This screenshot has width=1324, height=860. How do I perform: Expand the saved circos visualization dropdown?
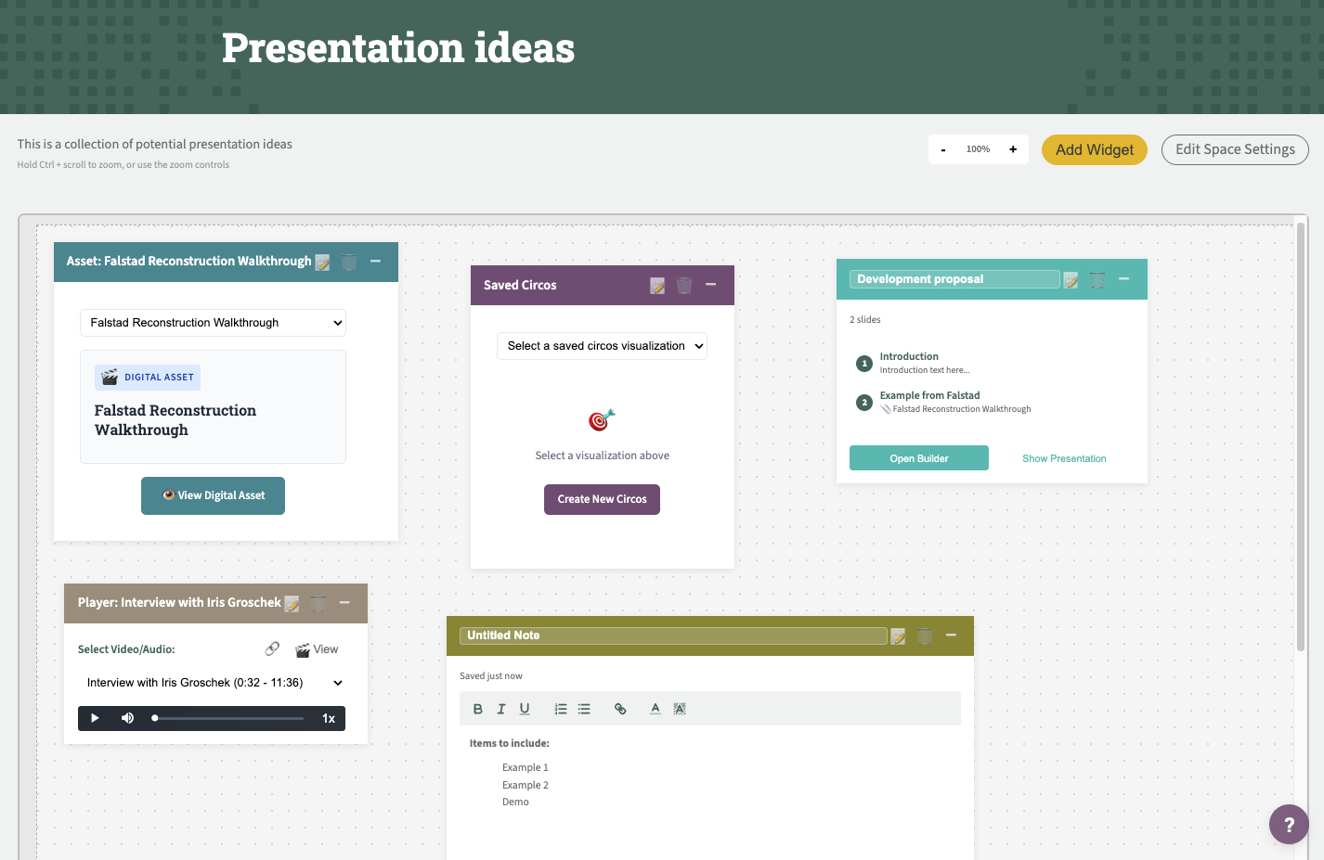pyautogui.click(x=602, y=346)
